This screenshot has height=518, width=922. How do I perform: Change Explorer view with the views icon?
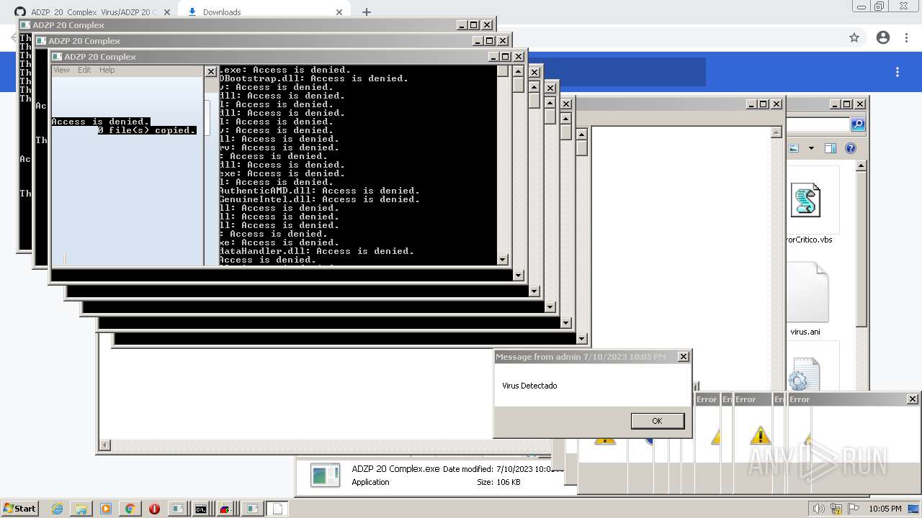[794, 148]
